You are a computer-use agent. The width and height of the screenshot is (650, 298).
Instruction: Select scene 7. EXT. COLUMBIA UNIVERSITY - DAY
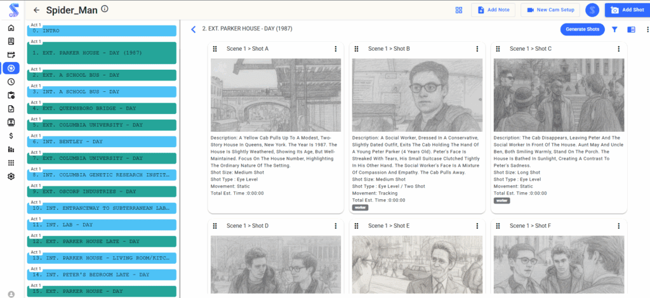pyautogui.click(x=102, y=158)
